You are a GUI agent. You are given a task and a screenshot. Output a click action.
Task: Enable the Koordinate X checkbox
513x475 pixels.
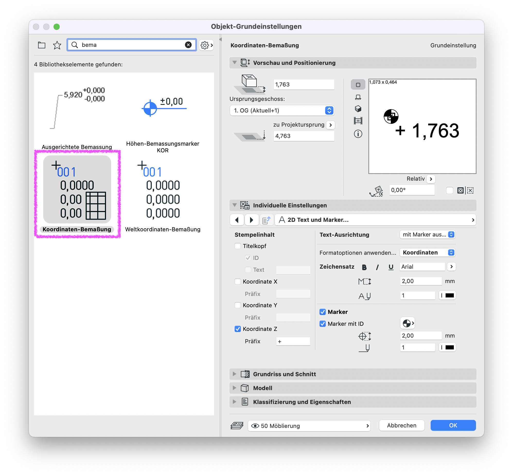coord(238,282)
